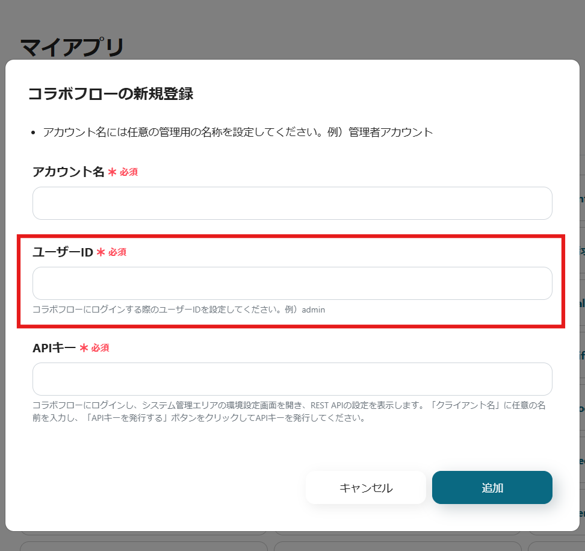
Task: Click the コラボフローの新規登録 dialog title
Action: [111, 94]
